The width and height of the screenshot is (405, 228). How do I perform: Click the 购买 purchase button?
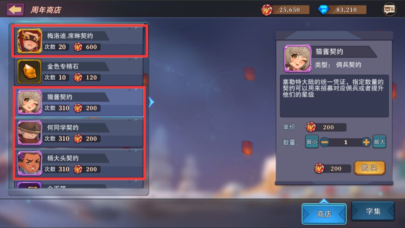370,168
